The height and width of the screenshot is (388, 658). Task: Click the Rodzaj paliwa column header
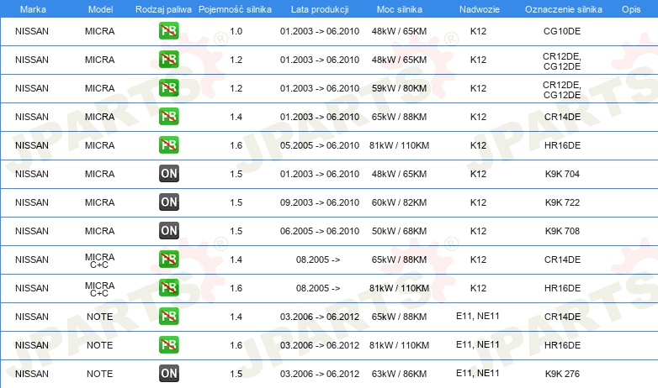pos(163,9)
